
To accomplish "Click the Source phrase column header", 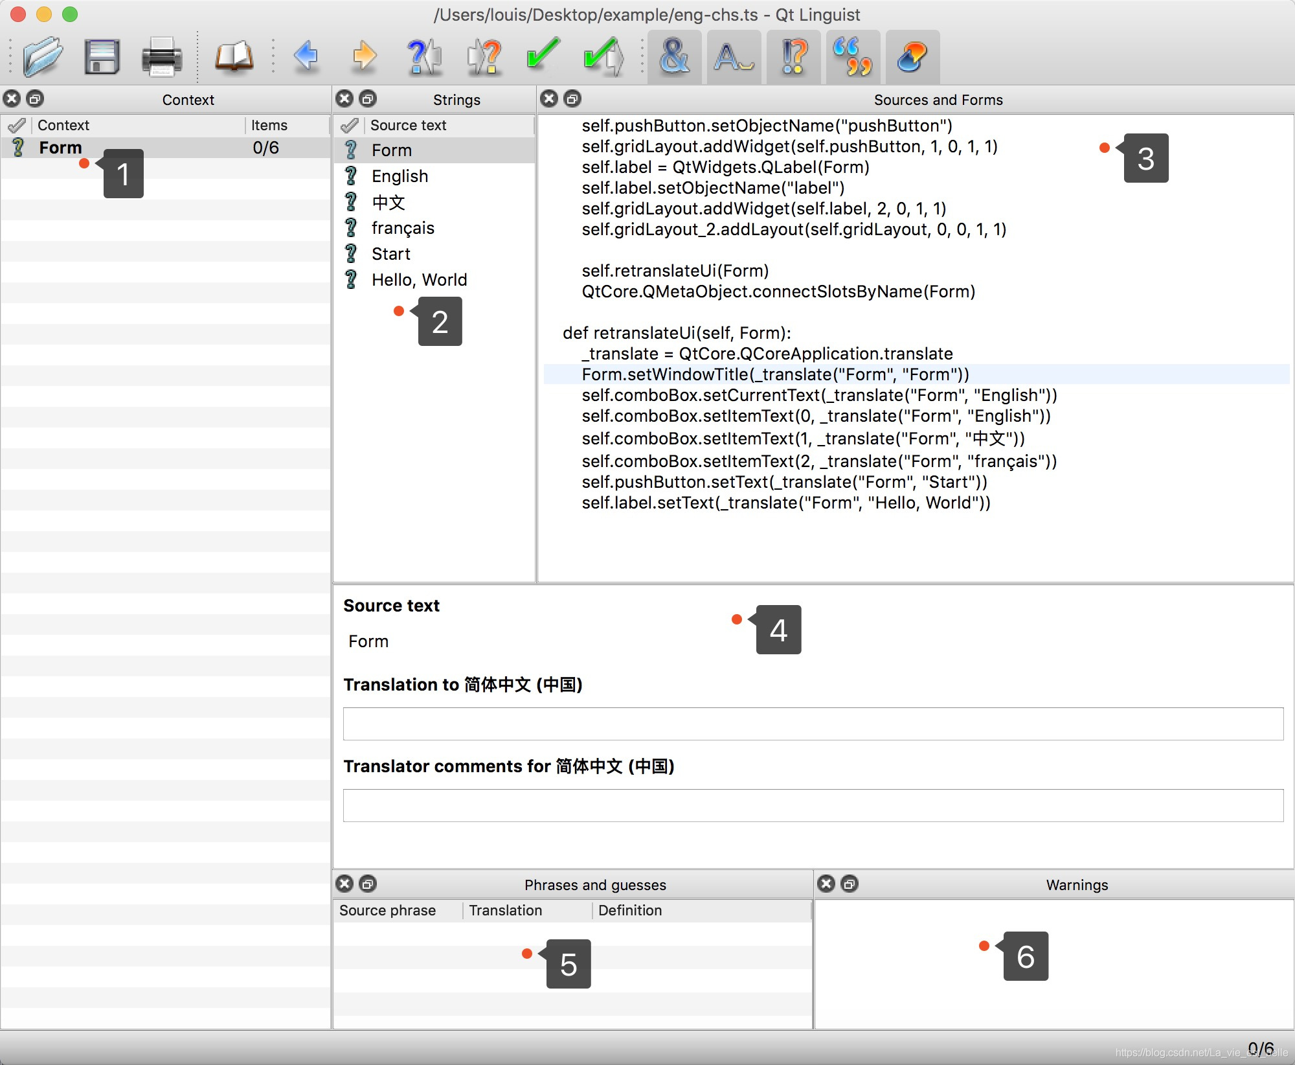I will coord(387,910).
